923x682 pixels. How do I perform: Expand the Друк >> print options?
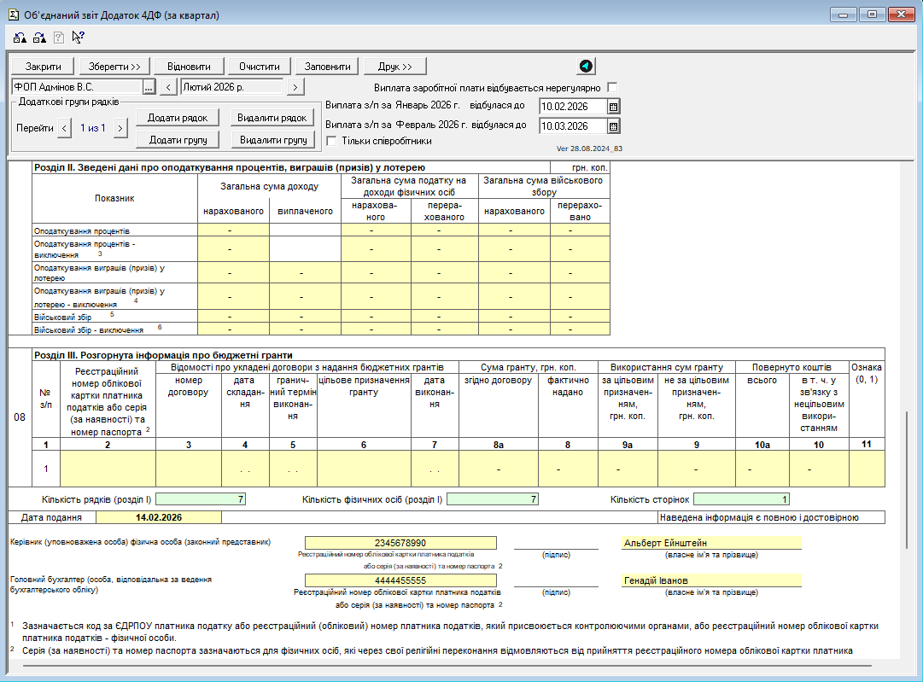pyautogui.click(x=394, y=67)
